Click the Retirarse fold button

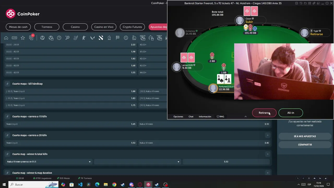[x=264, y=113]
